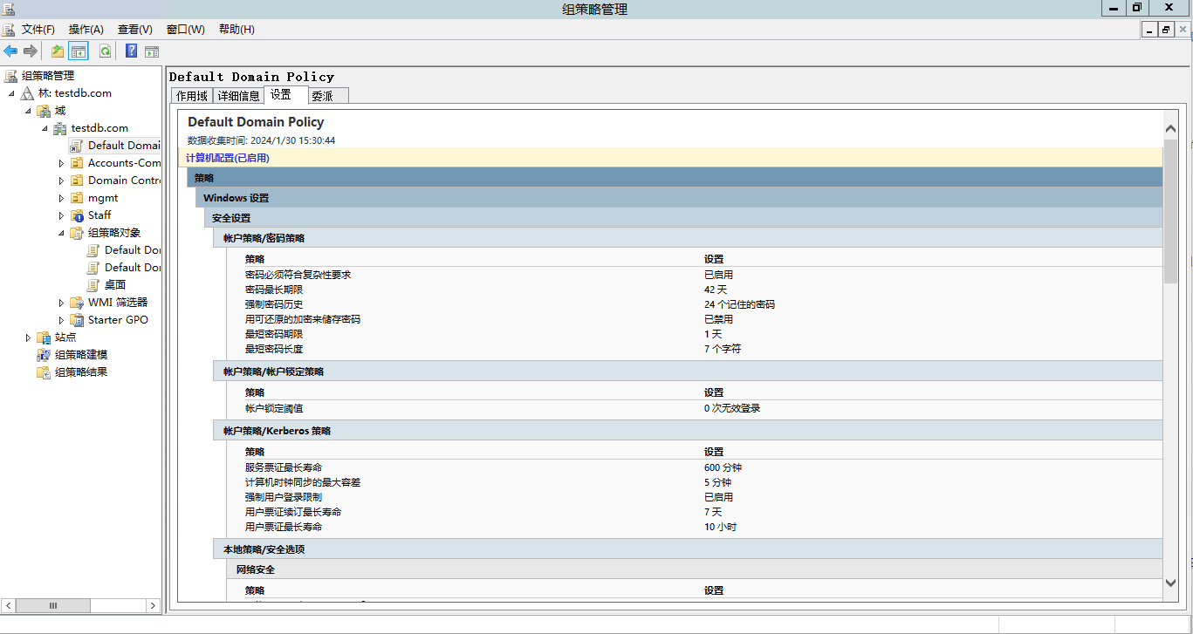
Task: Collapse the 林: testdb.com tree node
Action: [x=12, y=94]
